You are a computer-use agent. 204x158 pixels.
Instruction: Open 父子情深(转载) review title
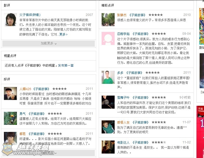pyautogui.click(x=30, y=15)
